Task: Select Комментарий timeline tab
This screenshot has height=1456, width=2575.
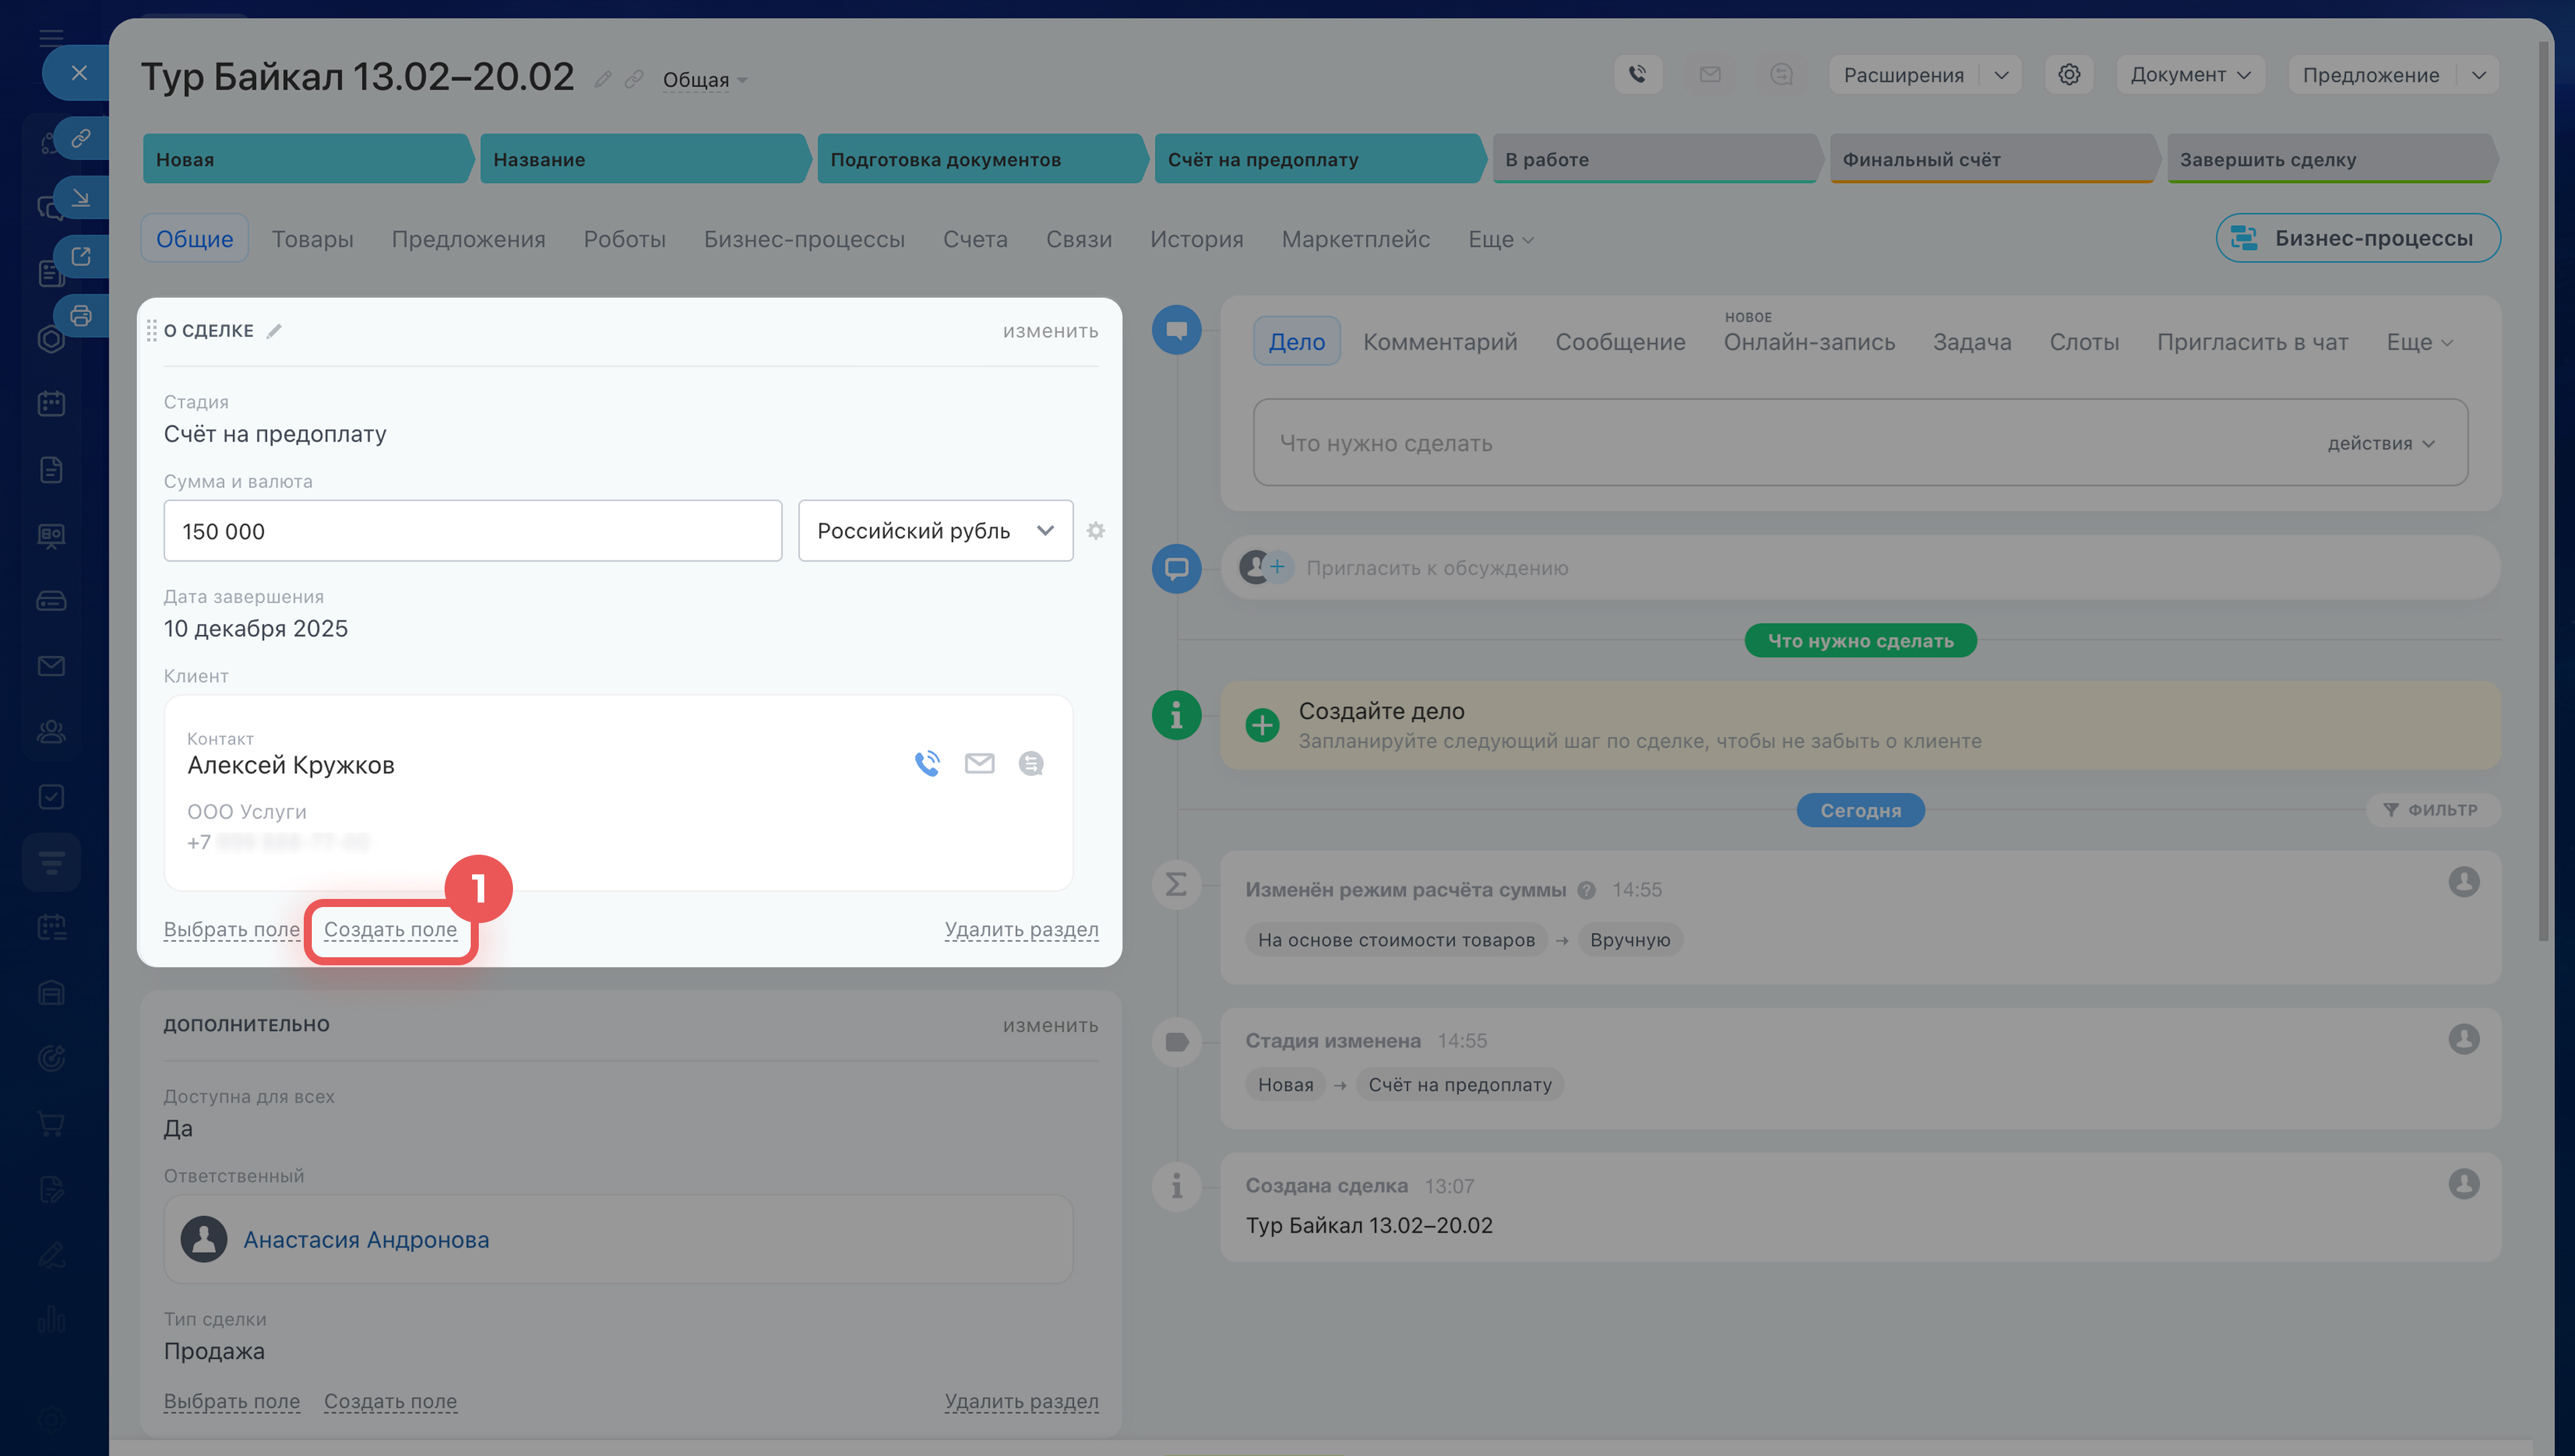Action: tap(1440, 342)
